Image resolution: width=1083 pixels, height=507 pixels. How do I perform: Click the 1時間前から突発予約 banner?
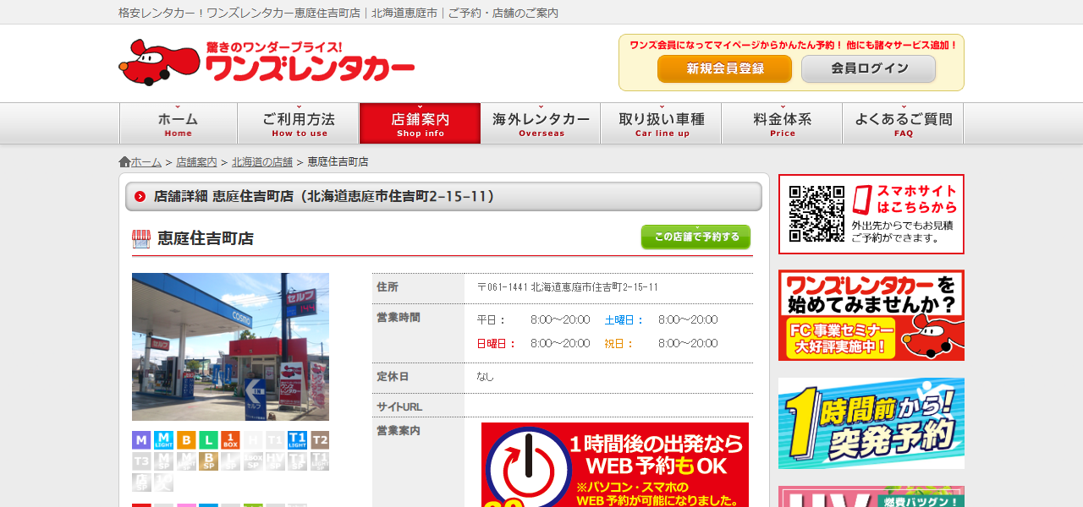click(871, 423)
